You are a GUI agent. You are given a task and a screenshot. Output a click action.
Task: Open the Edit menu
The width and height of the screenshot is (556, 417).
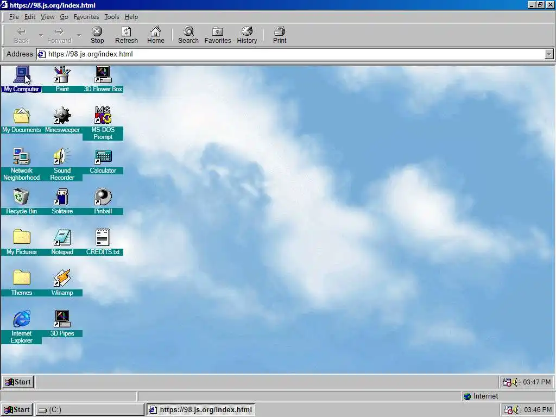click(30, 17)
